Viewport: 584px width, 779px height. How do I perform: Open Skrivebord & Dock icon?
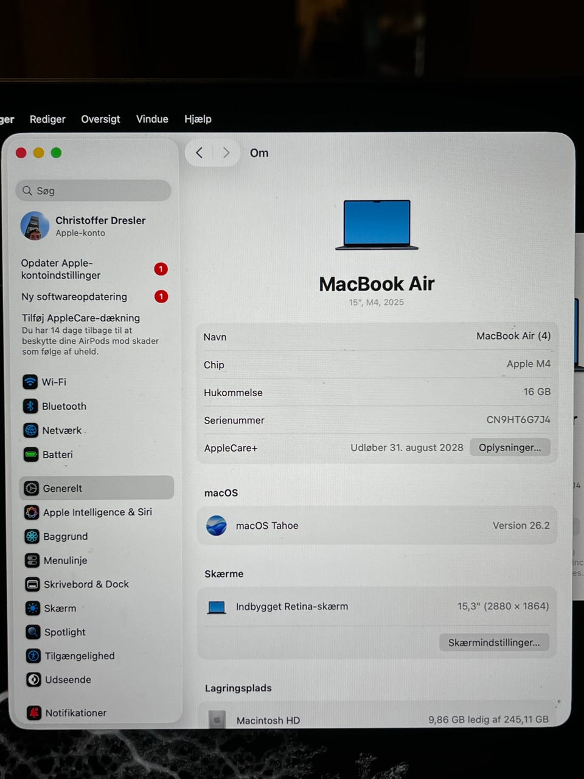coord(32,584)
